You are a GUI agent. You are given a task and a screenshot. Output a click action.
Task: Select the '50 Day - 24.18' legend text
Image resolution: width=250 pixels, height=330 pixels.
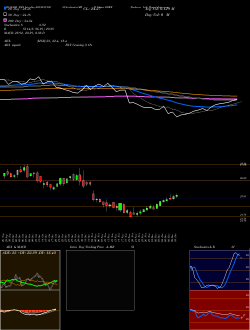tap(19, 14)
